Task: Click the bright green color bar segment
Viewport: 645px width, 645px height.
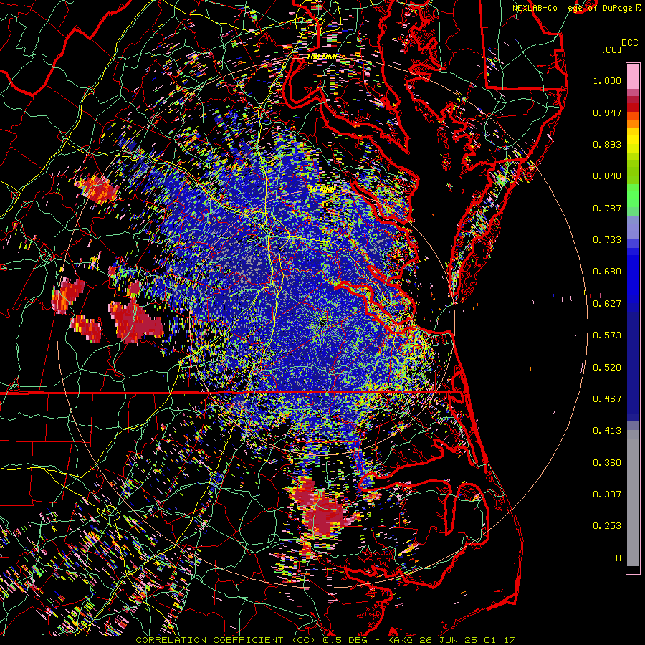Action: tap(633, 196)
